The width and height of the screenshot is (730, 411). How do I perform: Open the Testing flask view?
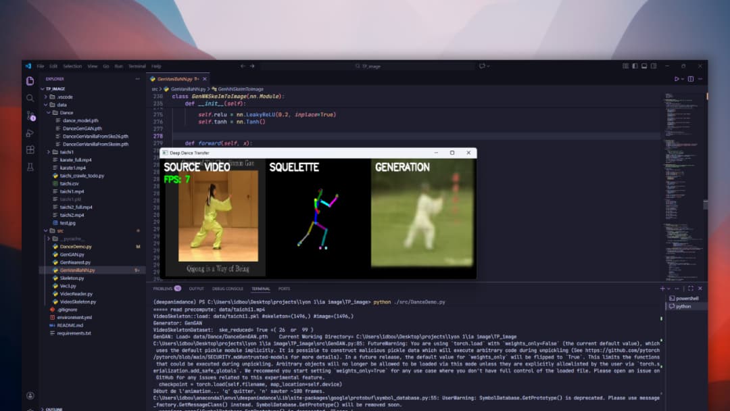(x=30, y=167)
